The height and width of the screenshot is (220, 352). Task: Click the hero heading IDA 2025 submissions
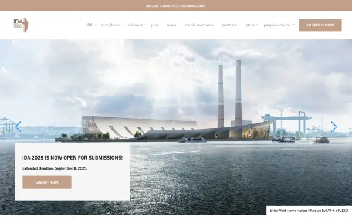(x=73, y=158)
